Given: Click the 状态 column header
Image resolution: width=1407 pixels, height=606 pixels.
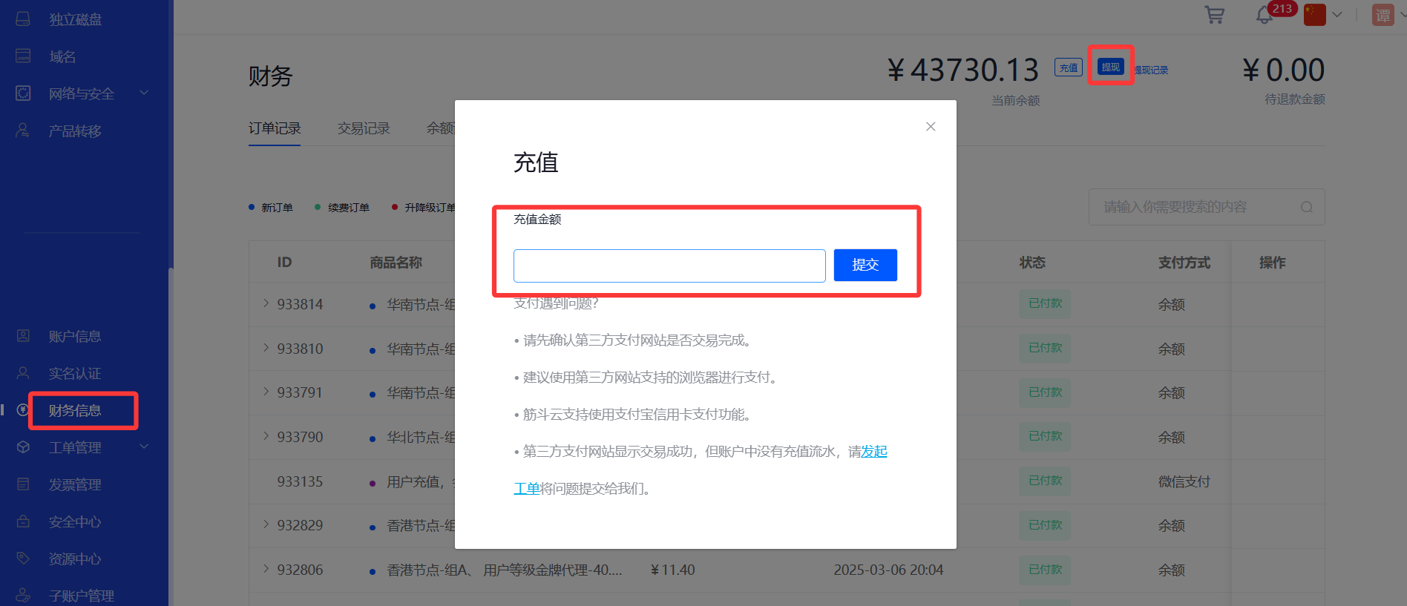Looking at the screenshot, I should pos(1032,263).
